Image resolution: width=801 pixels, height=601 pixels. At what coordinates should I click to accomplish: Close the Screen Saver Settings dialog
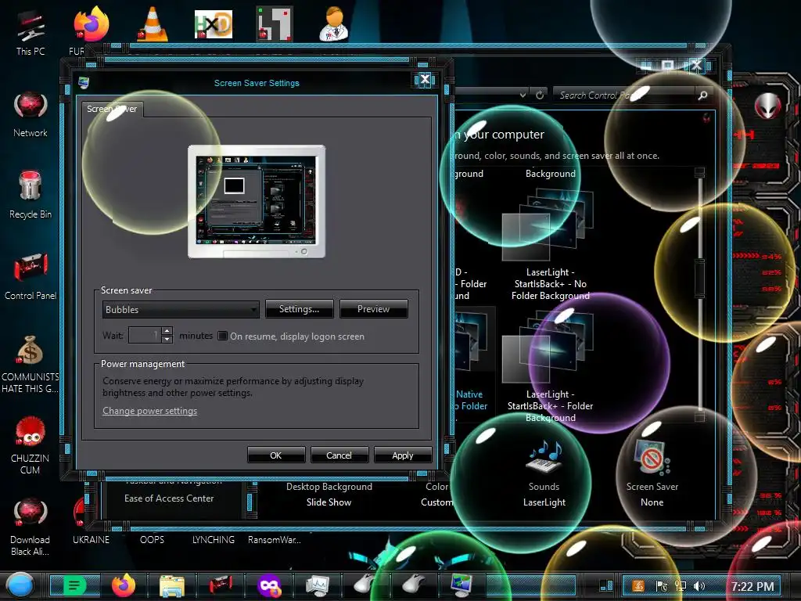pyautogui.click(x=425, y=79)
